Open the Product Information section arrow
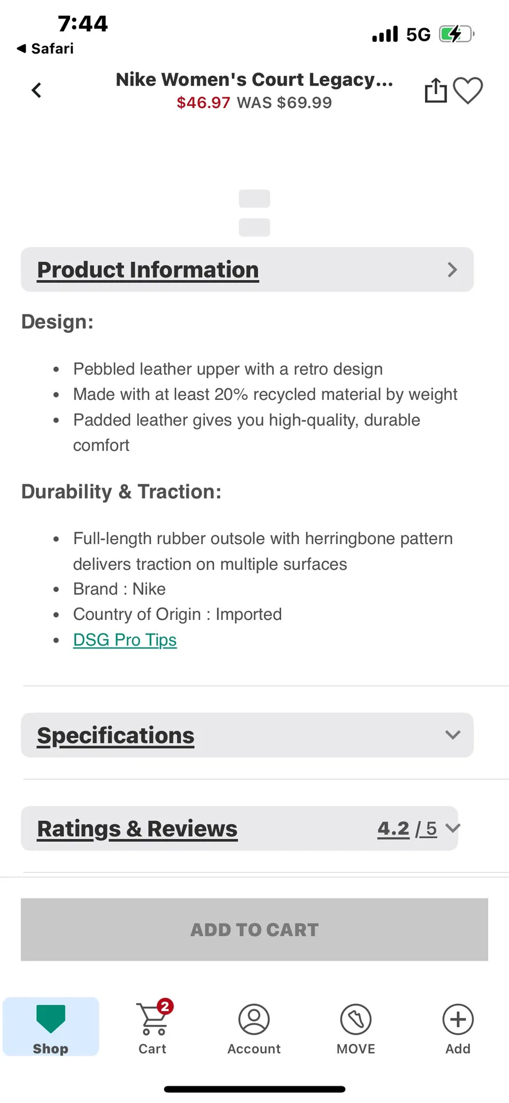 (452, 270)
